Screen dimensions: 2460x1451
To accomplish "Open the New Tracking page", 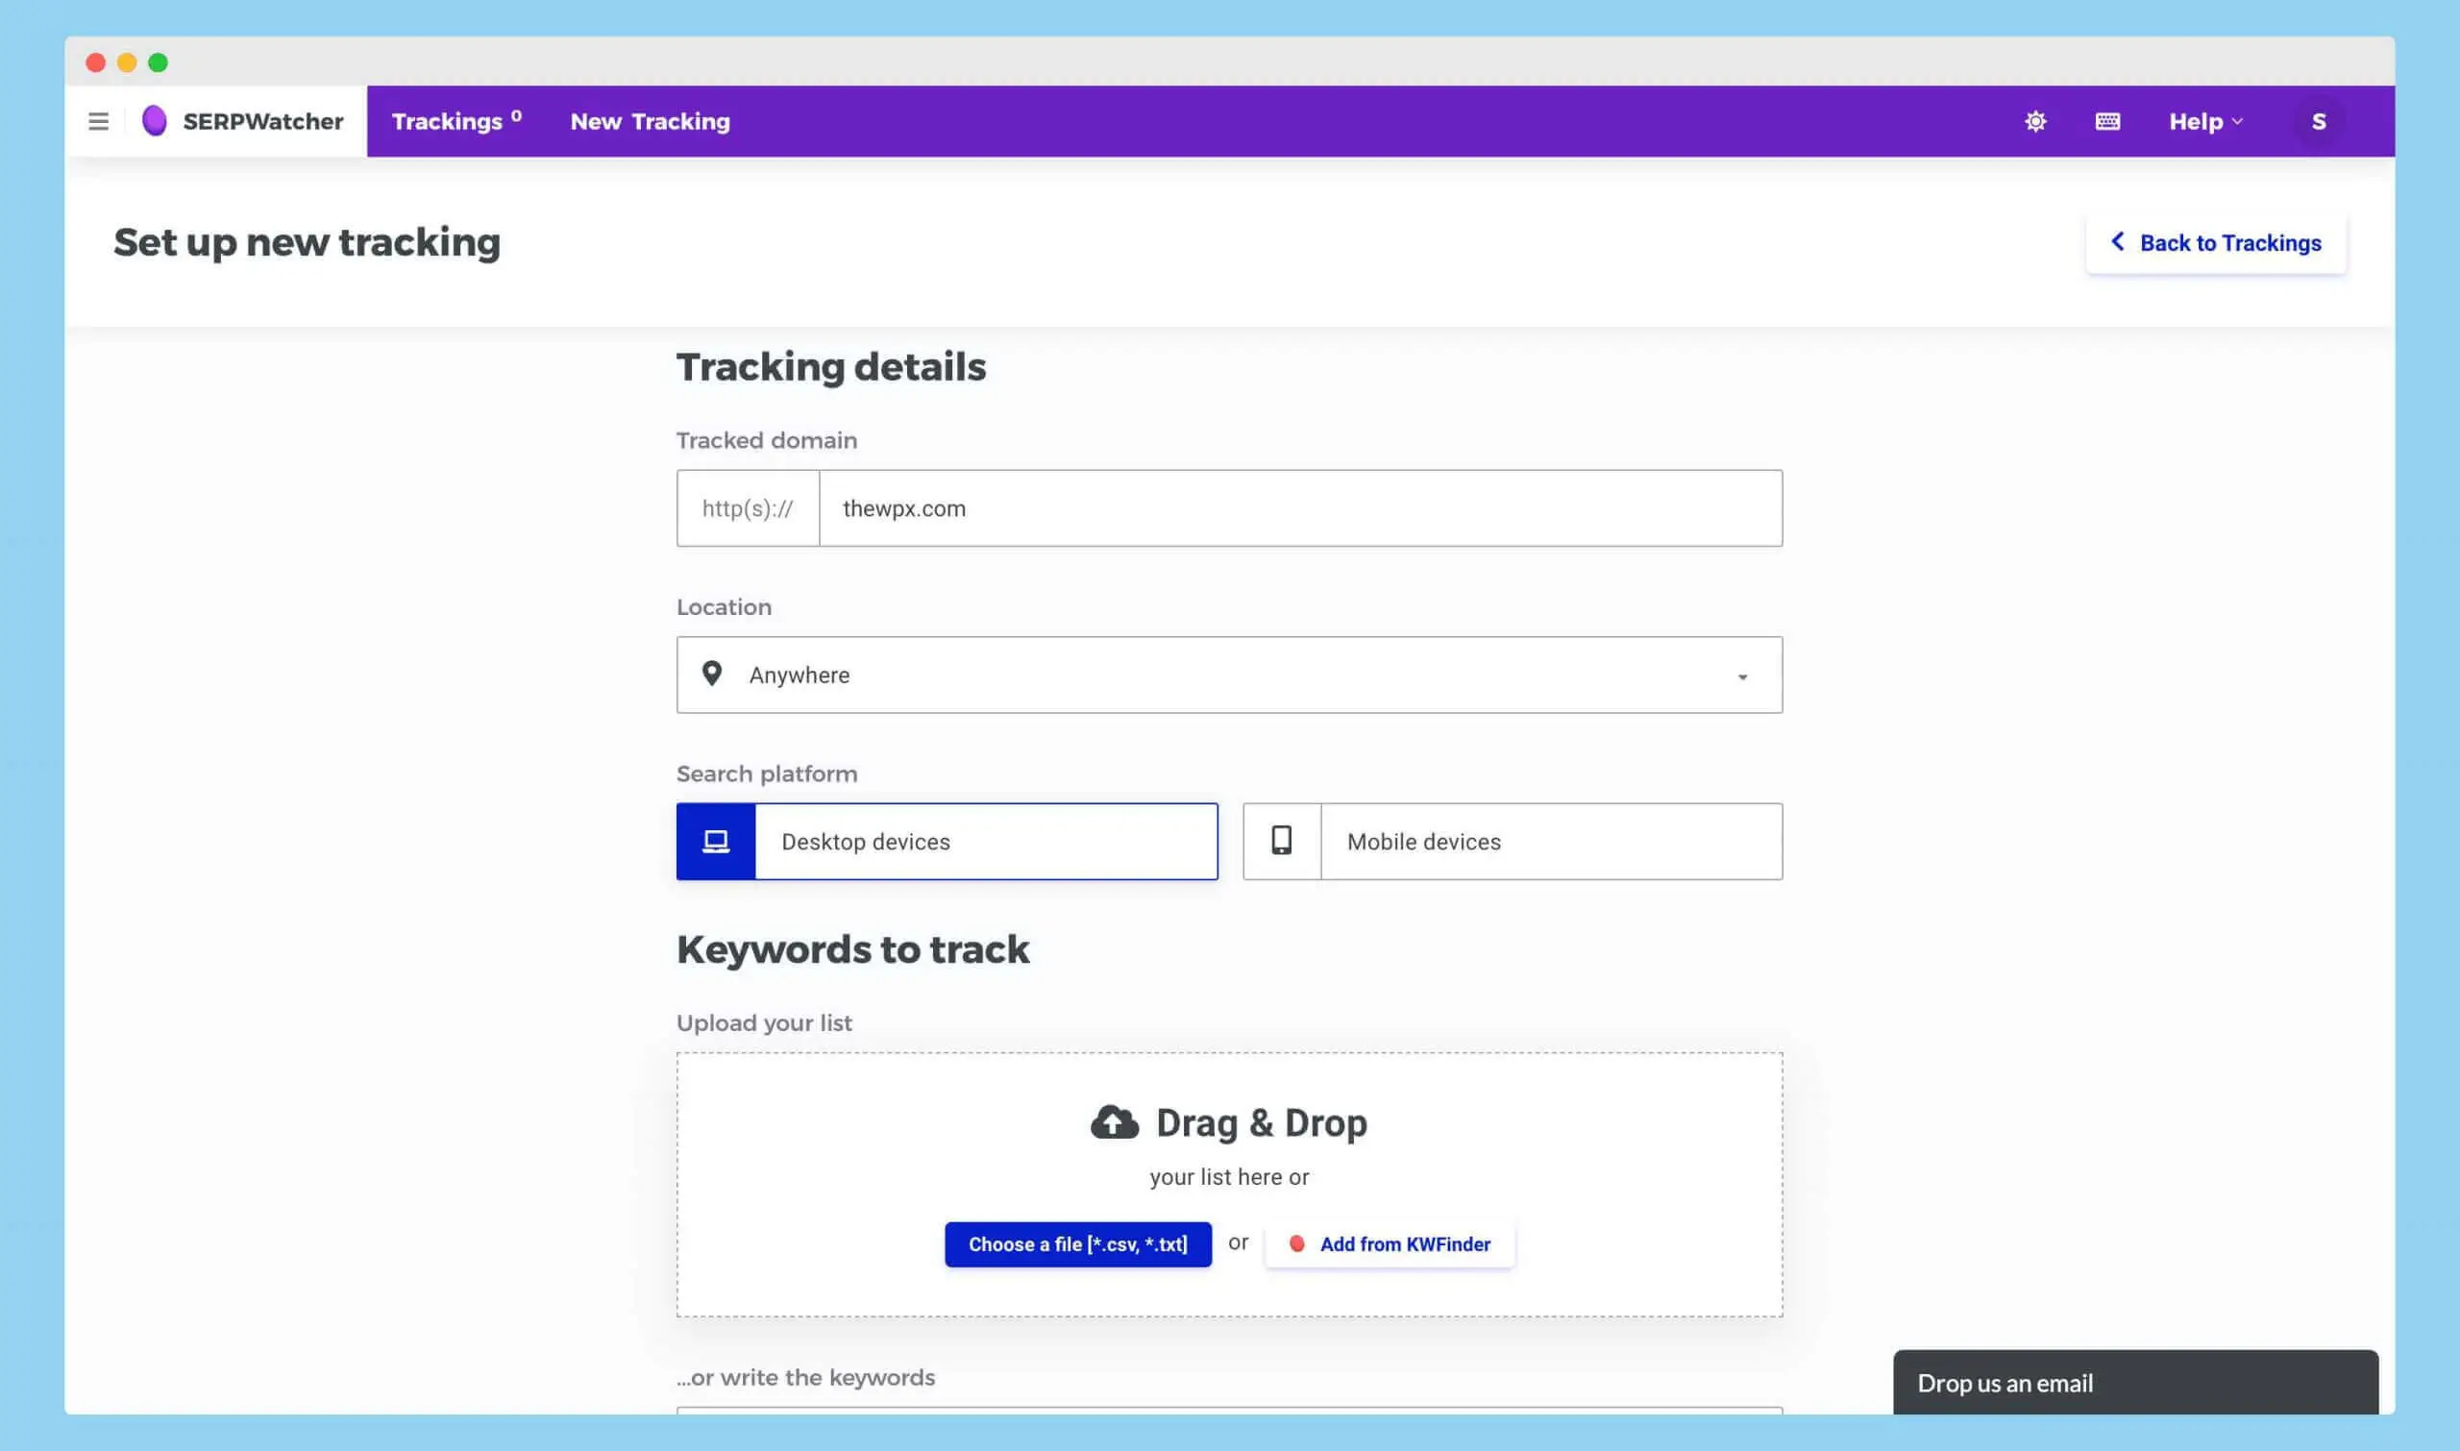I will tap(650, 120).
